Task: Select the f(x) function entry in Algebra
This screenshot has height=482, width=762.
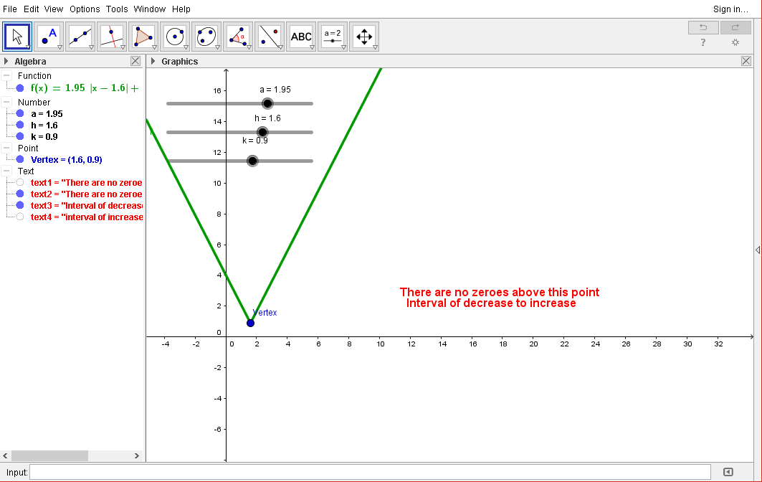Action: coord(85,88)
